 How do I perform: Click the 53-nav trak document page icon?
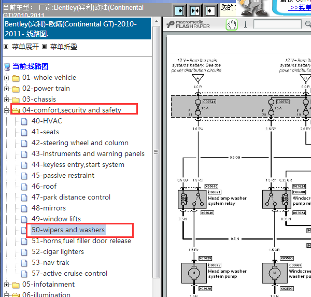coord(24,263)
